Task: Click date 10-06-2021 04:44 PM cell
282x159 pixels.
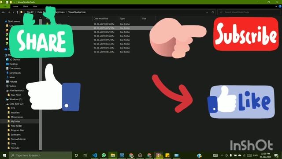Action: click(x=104, y=52)
